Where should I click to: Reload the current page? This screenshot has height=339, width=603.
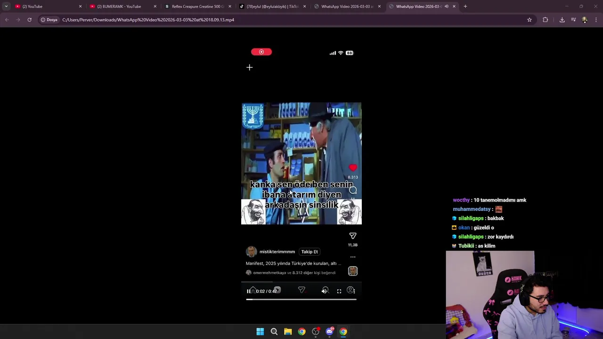[x=29, y=20]
